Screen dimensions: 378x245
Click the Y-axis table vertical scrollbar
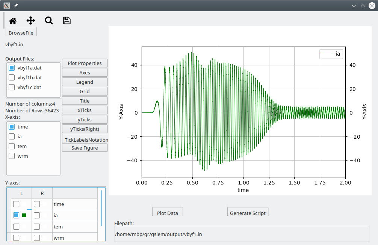pos(101,208)
